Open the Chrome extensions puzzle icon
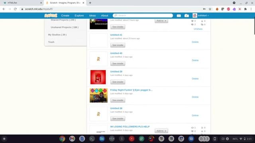Screen dimensions: 255x143 245,9
